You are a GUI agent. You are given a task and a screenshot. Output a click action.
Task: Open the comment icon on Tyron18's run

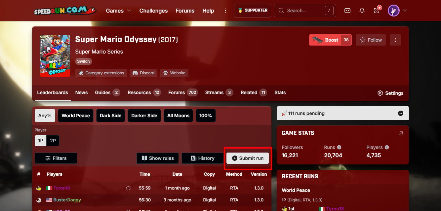[128, 188]
